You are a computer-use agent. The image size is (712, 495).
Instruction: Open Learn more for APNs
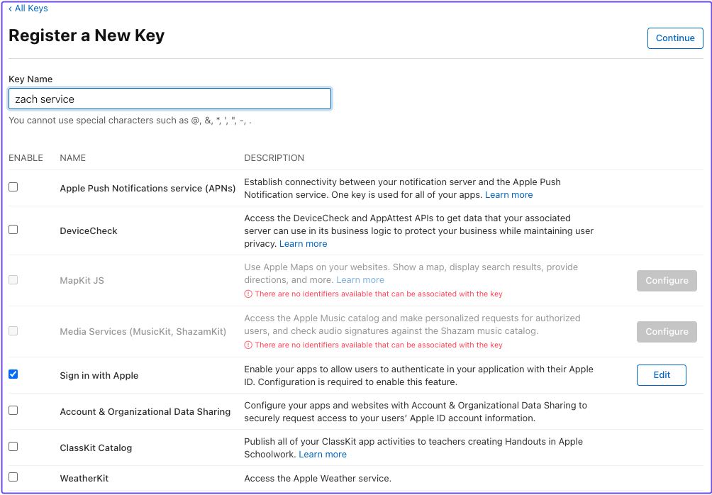[508, 194]
